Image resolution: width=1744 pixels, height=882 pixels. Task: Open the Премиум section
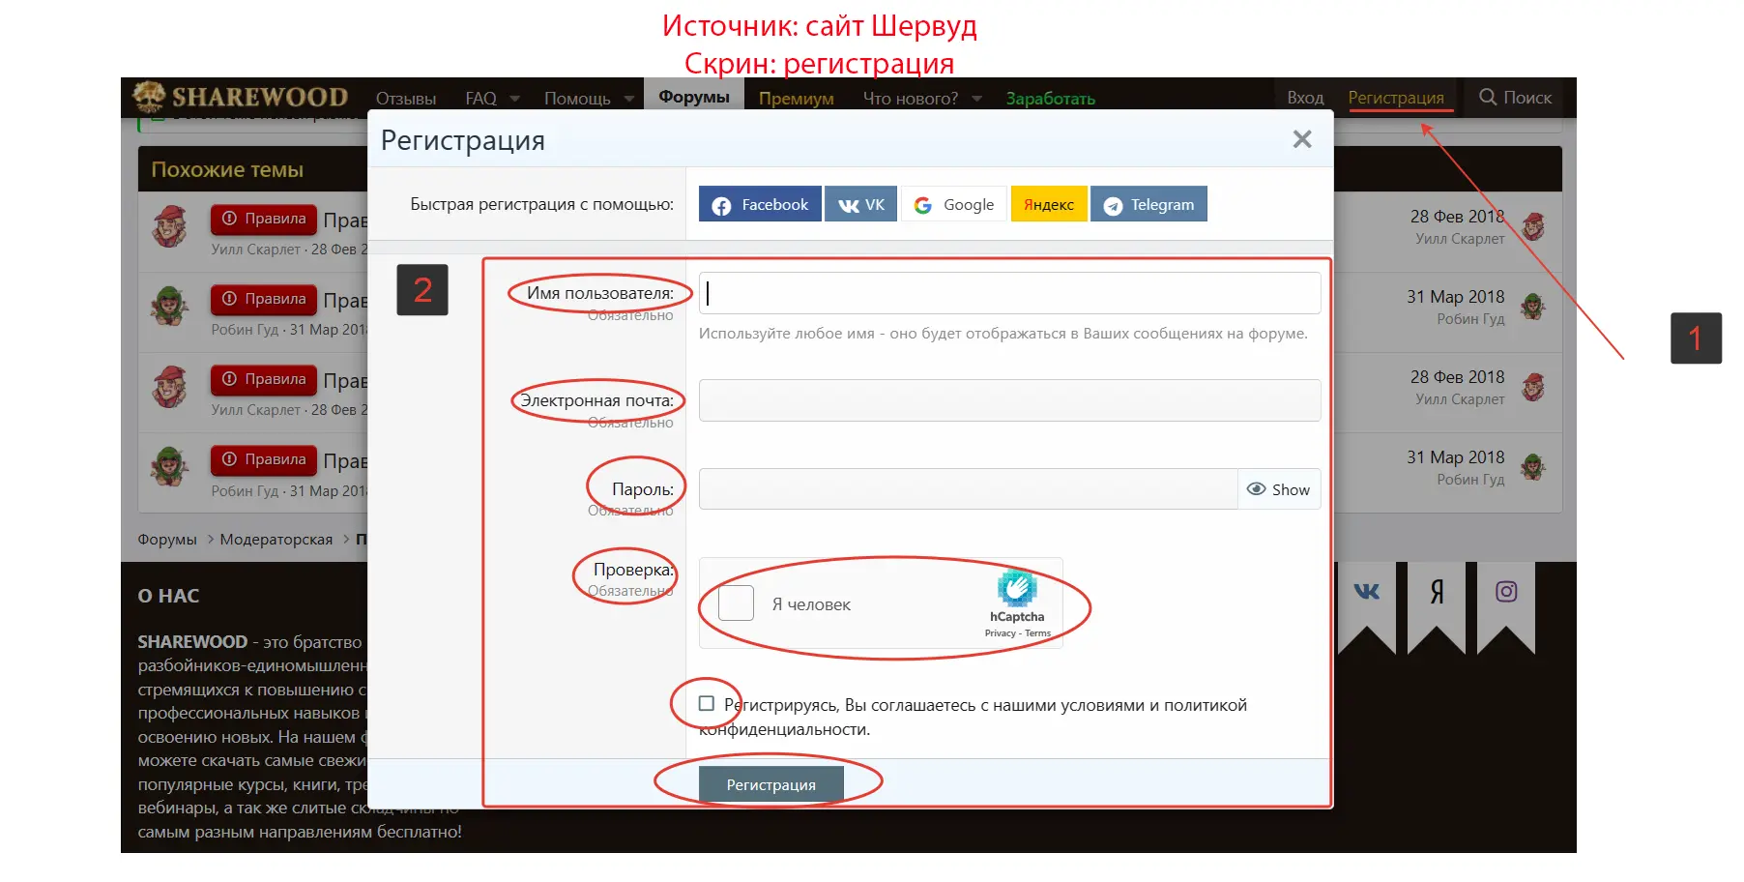797,99
